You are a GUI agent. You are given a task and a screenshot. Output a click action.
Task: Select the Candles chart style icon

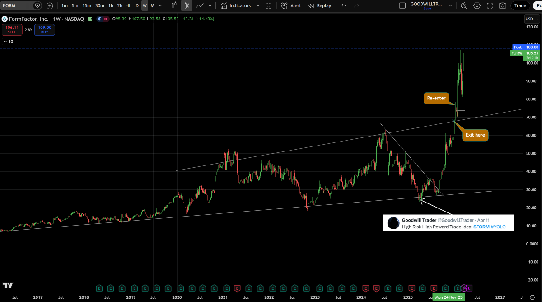click(x=187, y=5)
